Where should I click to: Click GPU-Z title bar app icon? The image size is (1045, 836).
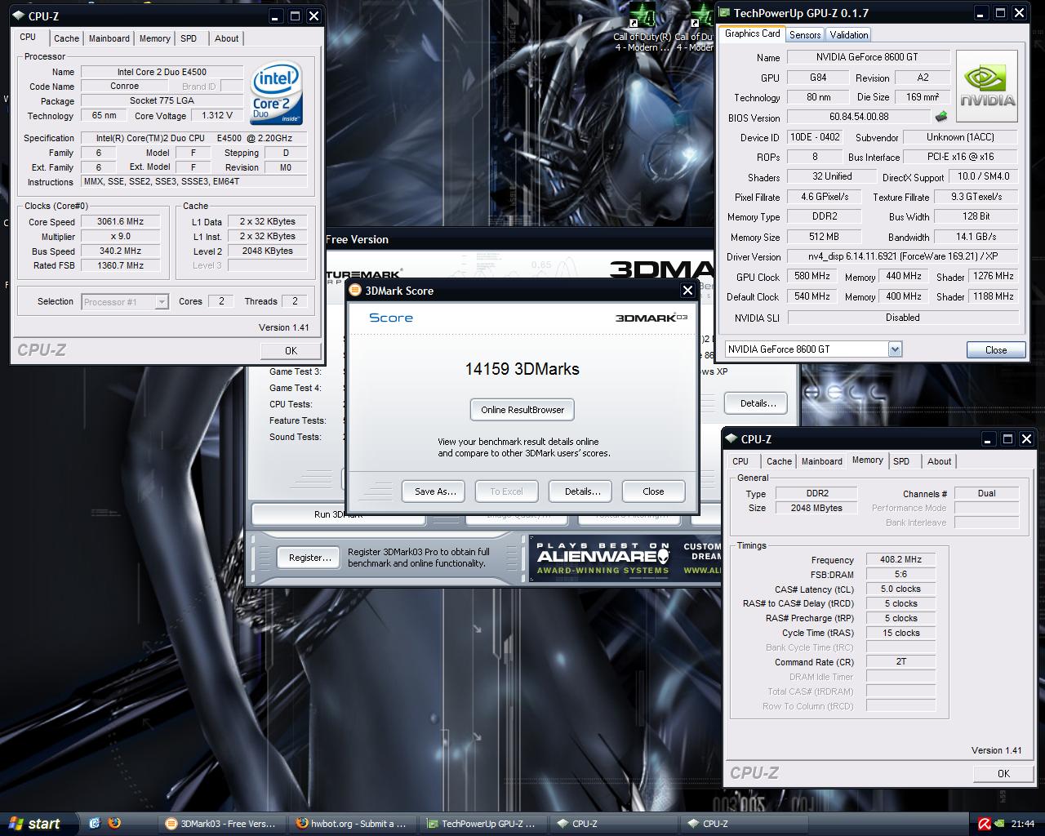tap(723, 13)
